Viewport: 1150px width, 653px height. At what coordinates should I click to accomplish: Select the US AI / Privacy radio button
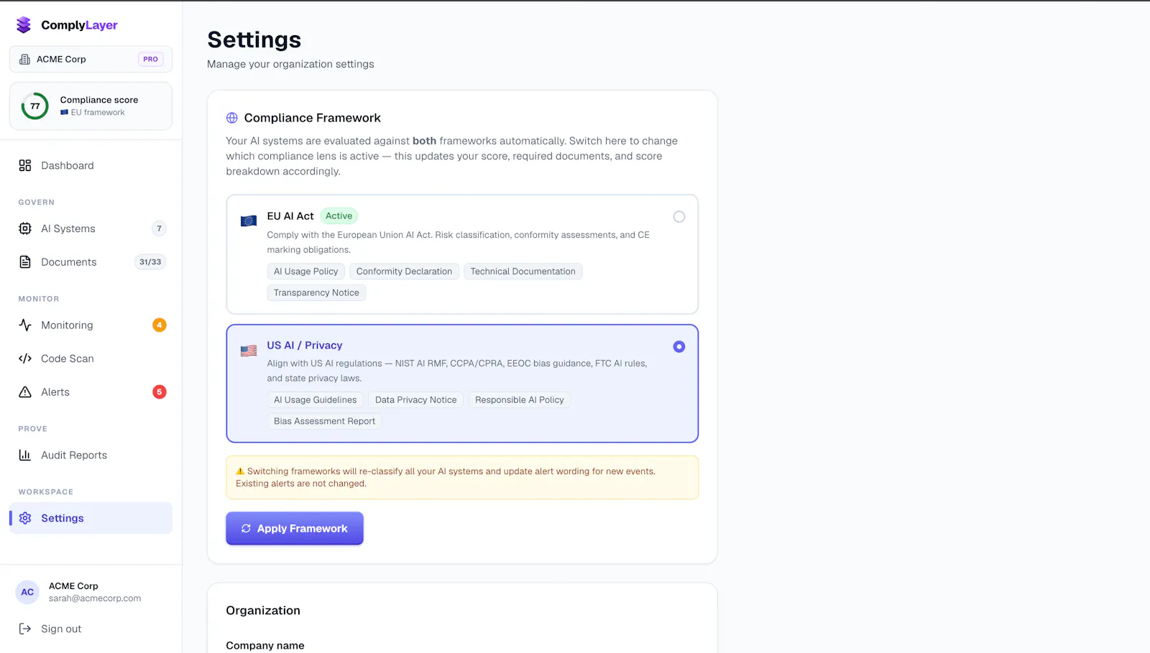pos(679,346)
